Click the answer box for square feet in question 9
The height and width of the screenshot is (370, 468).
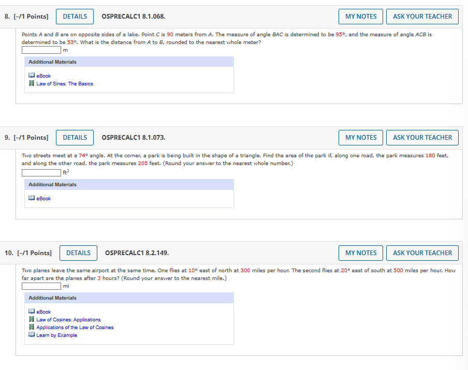pos(41,173)
